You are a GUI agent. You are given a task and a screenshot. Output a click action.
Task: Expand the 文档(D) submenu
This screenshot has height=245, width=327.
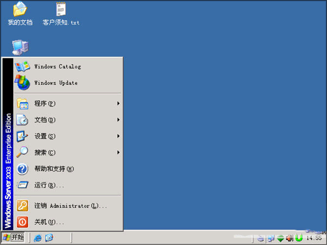click(68, 120)
